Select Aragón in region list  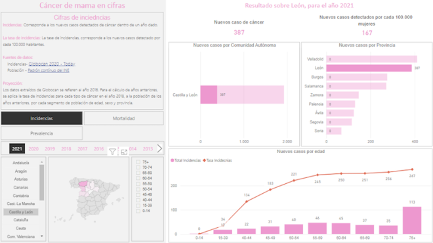(21, 171)
